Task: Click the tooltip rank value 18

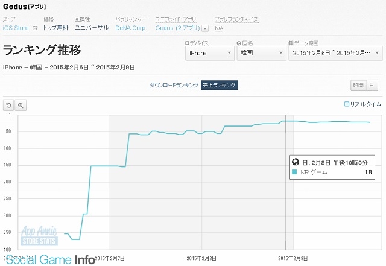Action: click(x=369, y=172)
